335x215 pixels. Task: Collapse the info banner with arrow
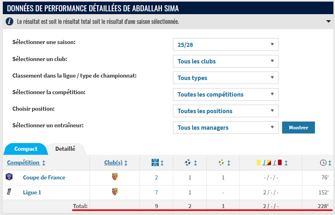click(x=328, y=21)
